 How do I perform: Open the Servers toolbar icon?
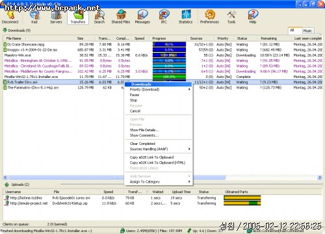(x=56, y=17)
